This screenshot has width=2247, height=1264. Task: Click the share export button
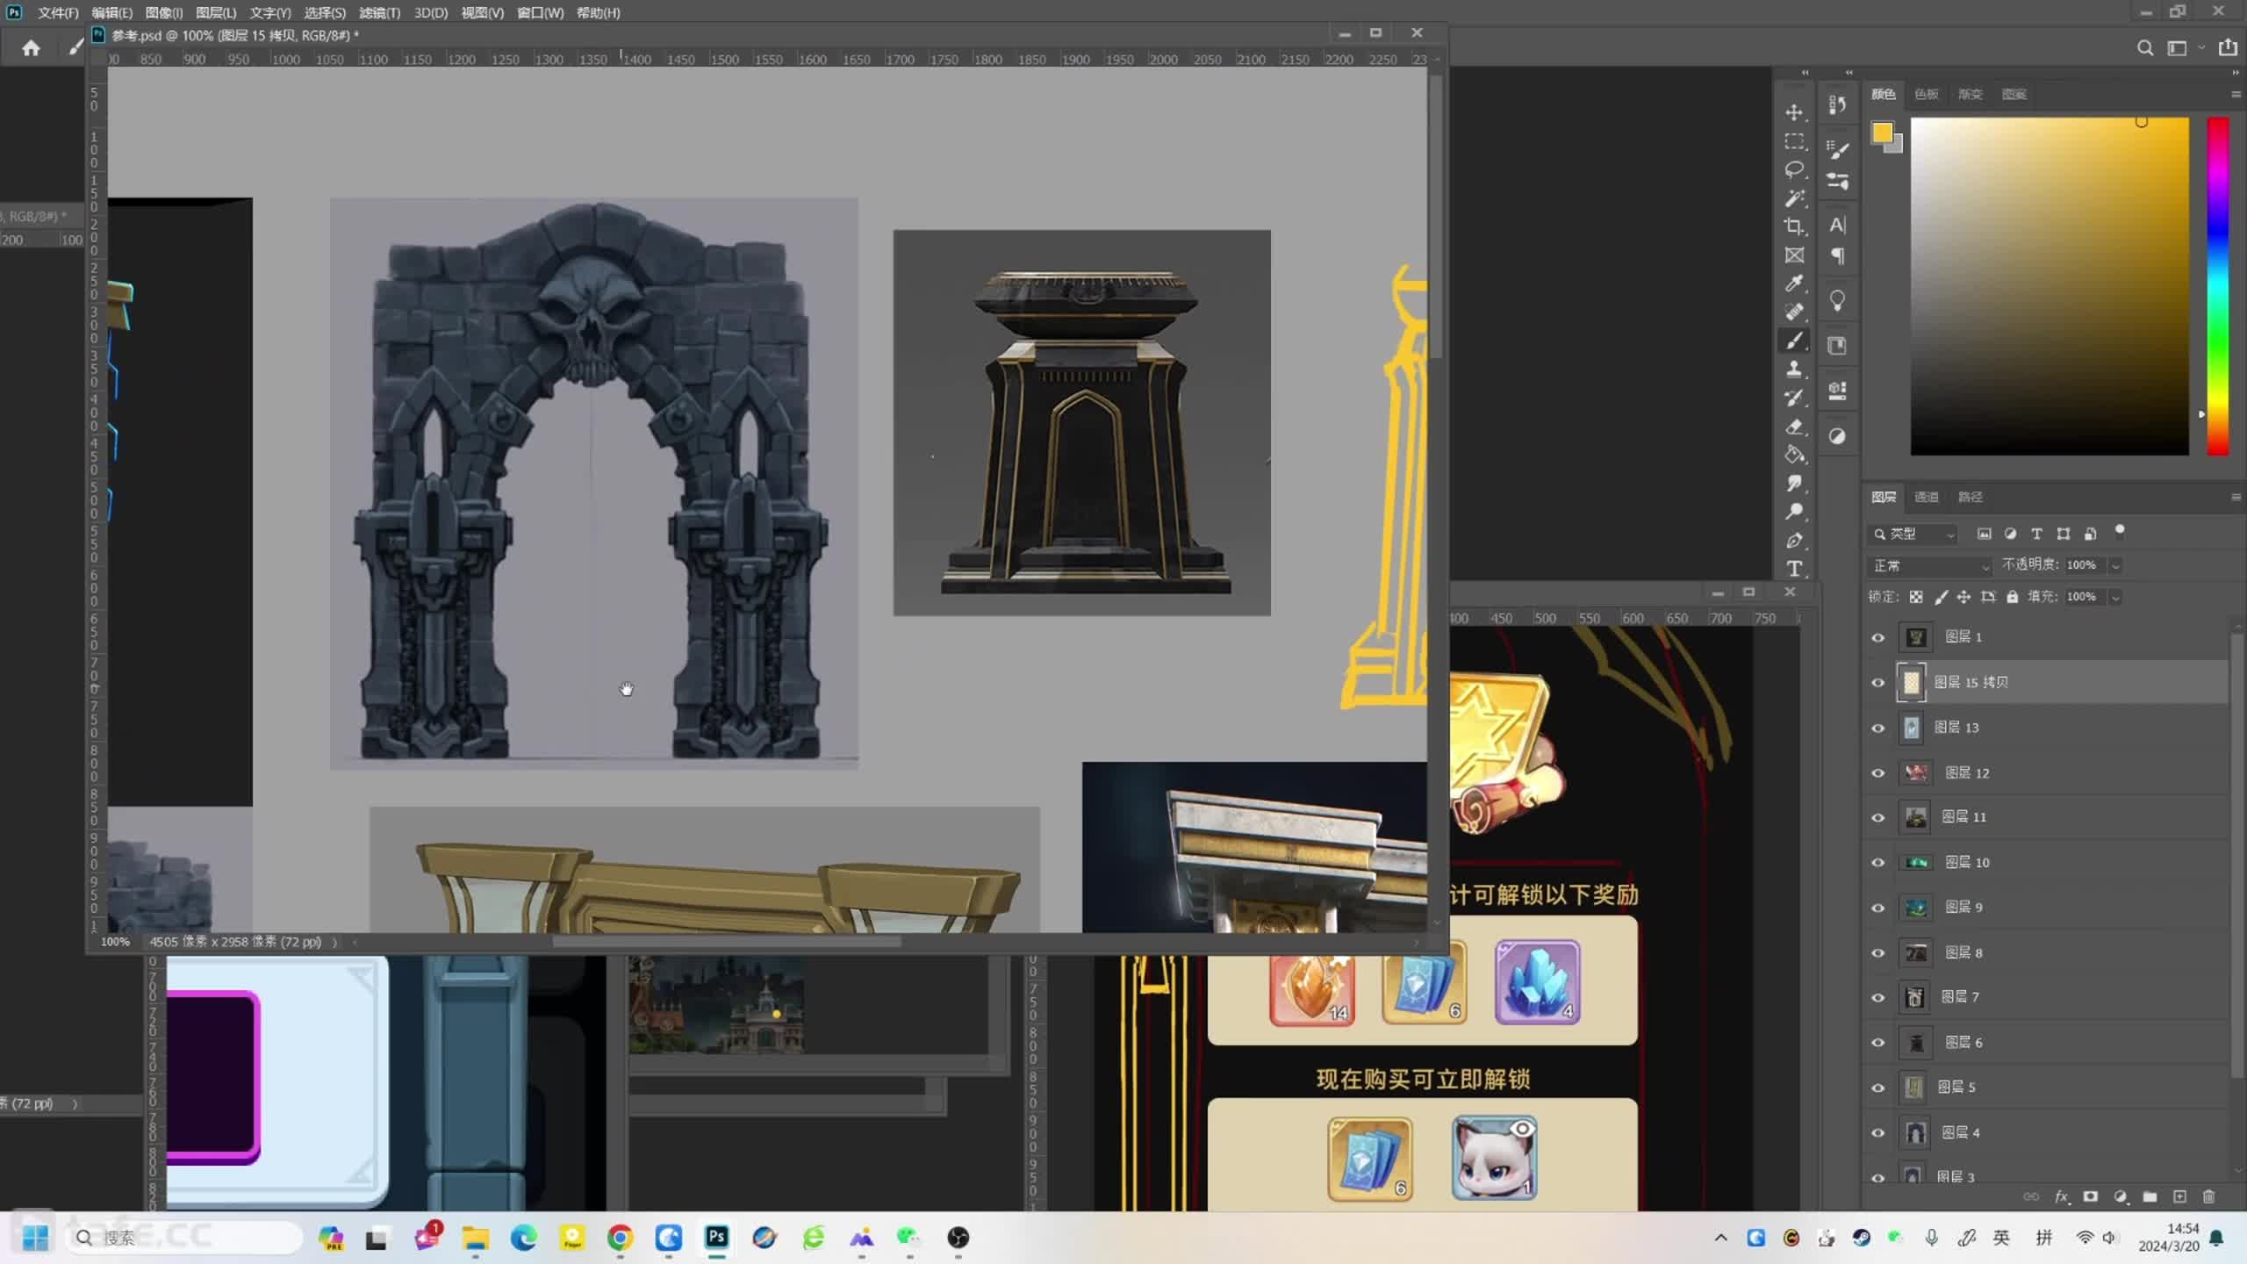pos(2228,47)
